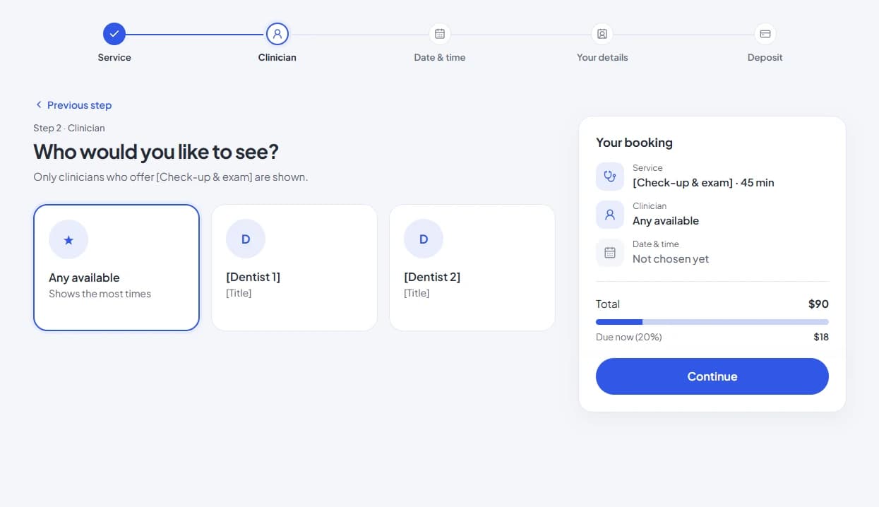Click the "Your booking" panel title
Image resolution: width=879 pixels, height=507 pixels.
634,143
